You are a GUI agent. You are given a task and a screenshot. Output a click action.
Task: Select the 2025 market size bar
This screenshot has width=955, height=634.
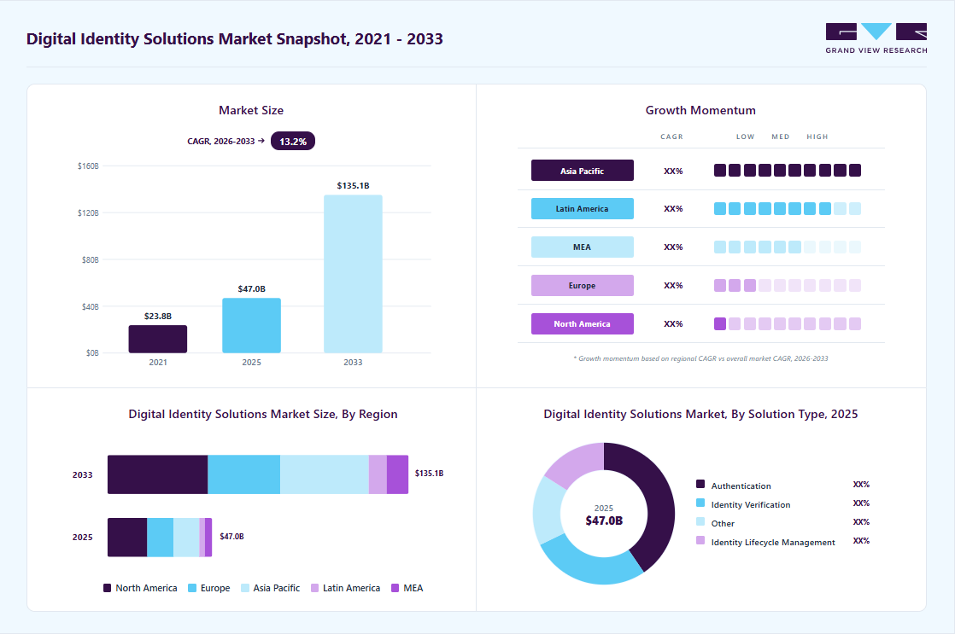point(251,325)
